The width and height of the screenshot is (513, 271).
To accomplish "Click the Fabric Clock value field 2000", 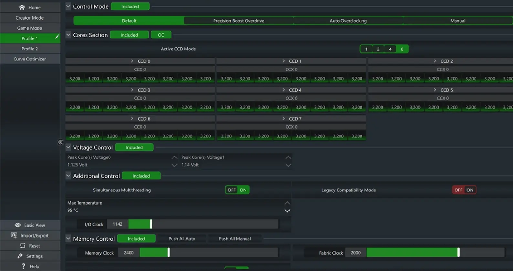I will click(356, 253).
